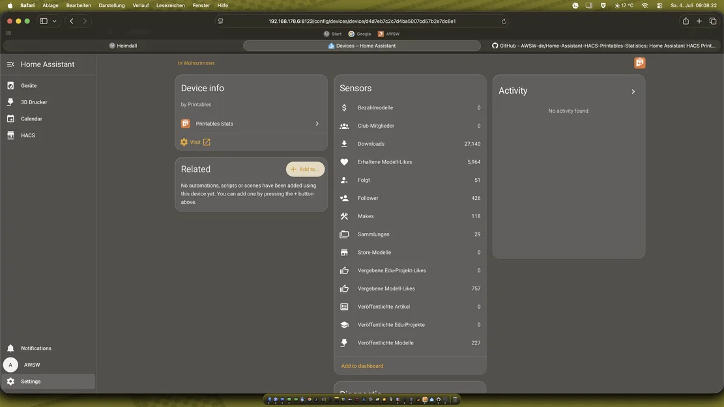Click the Club-Mitglieder group icon
Screen dimensions: 724x407
[x=344, y=126]
